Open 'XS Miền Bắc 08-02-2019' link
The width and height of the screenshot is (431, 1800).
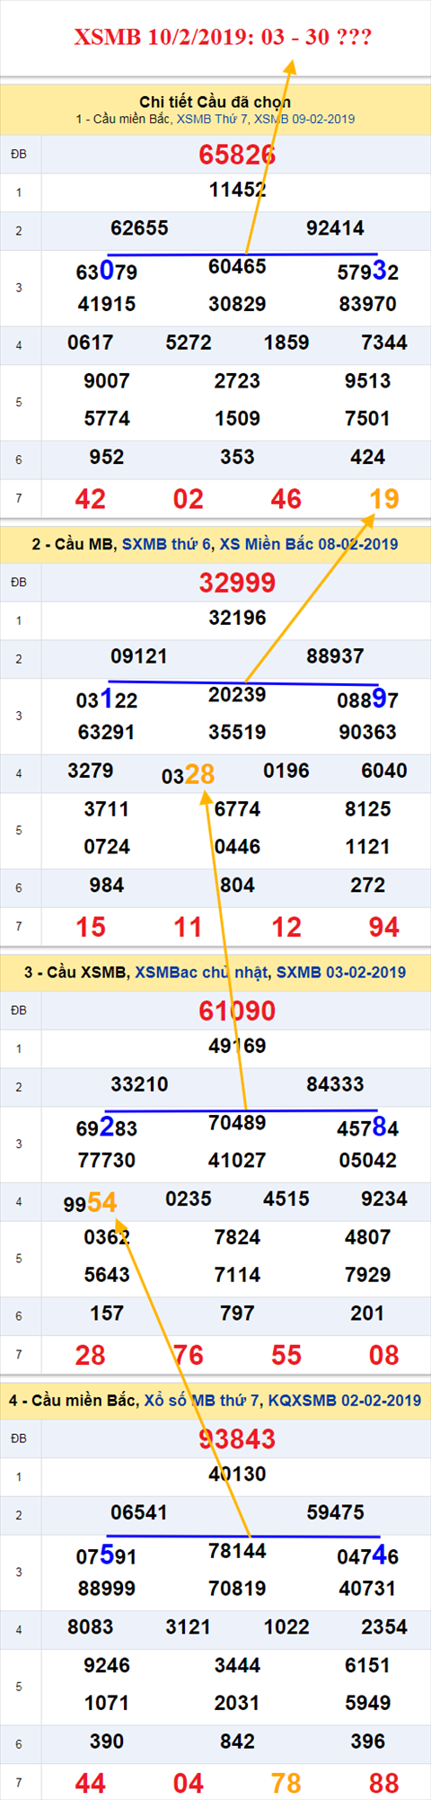pos(309,544)
